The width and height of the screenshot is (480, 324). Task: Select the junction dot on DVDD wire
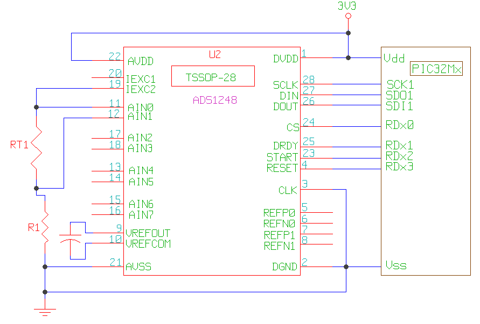pos(348,57)
